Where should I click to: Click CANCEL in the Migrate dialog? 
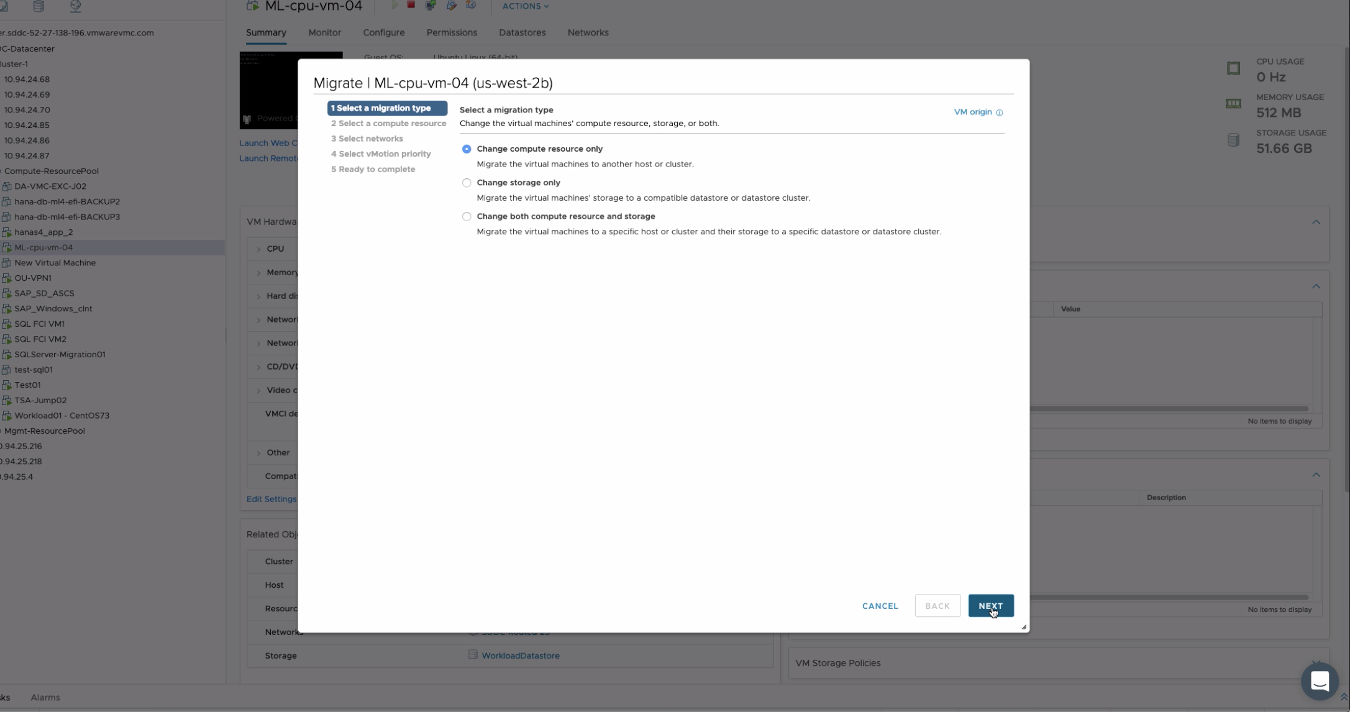coord(880,606)
